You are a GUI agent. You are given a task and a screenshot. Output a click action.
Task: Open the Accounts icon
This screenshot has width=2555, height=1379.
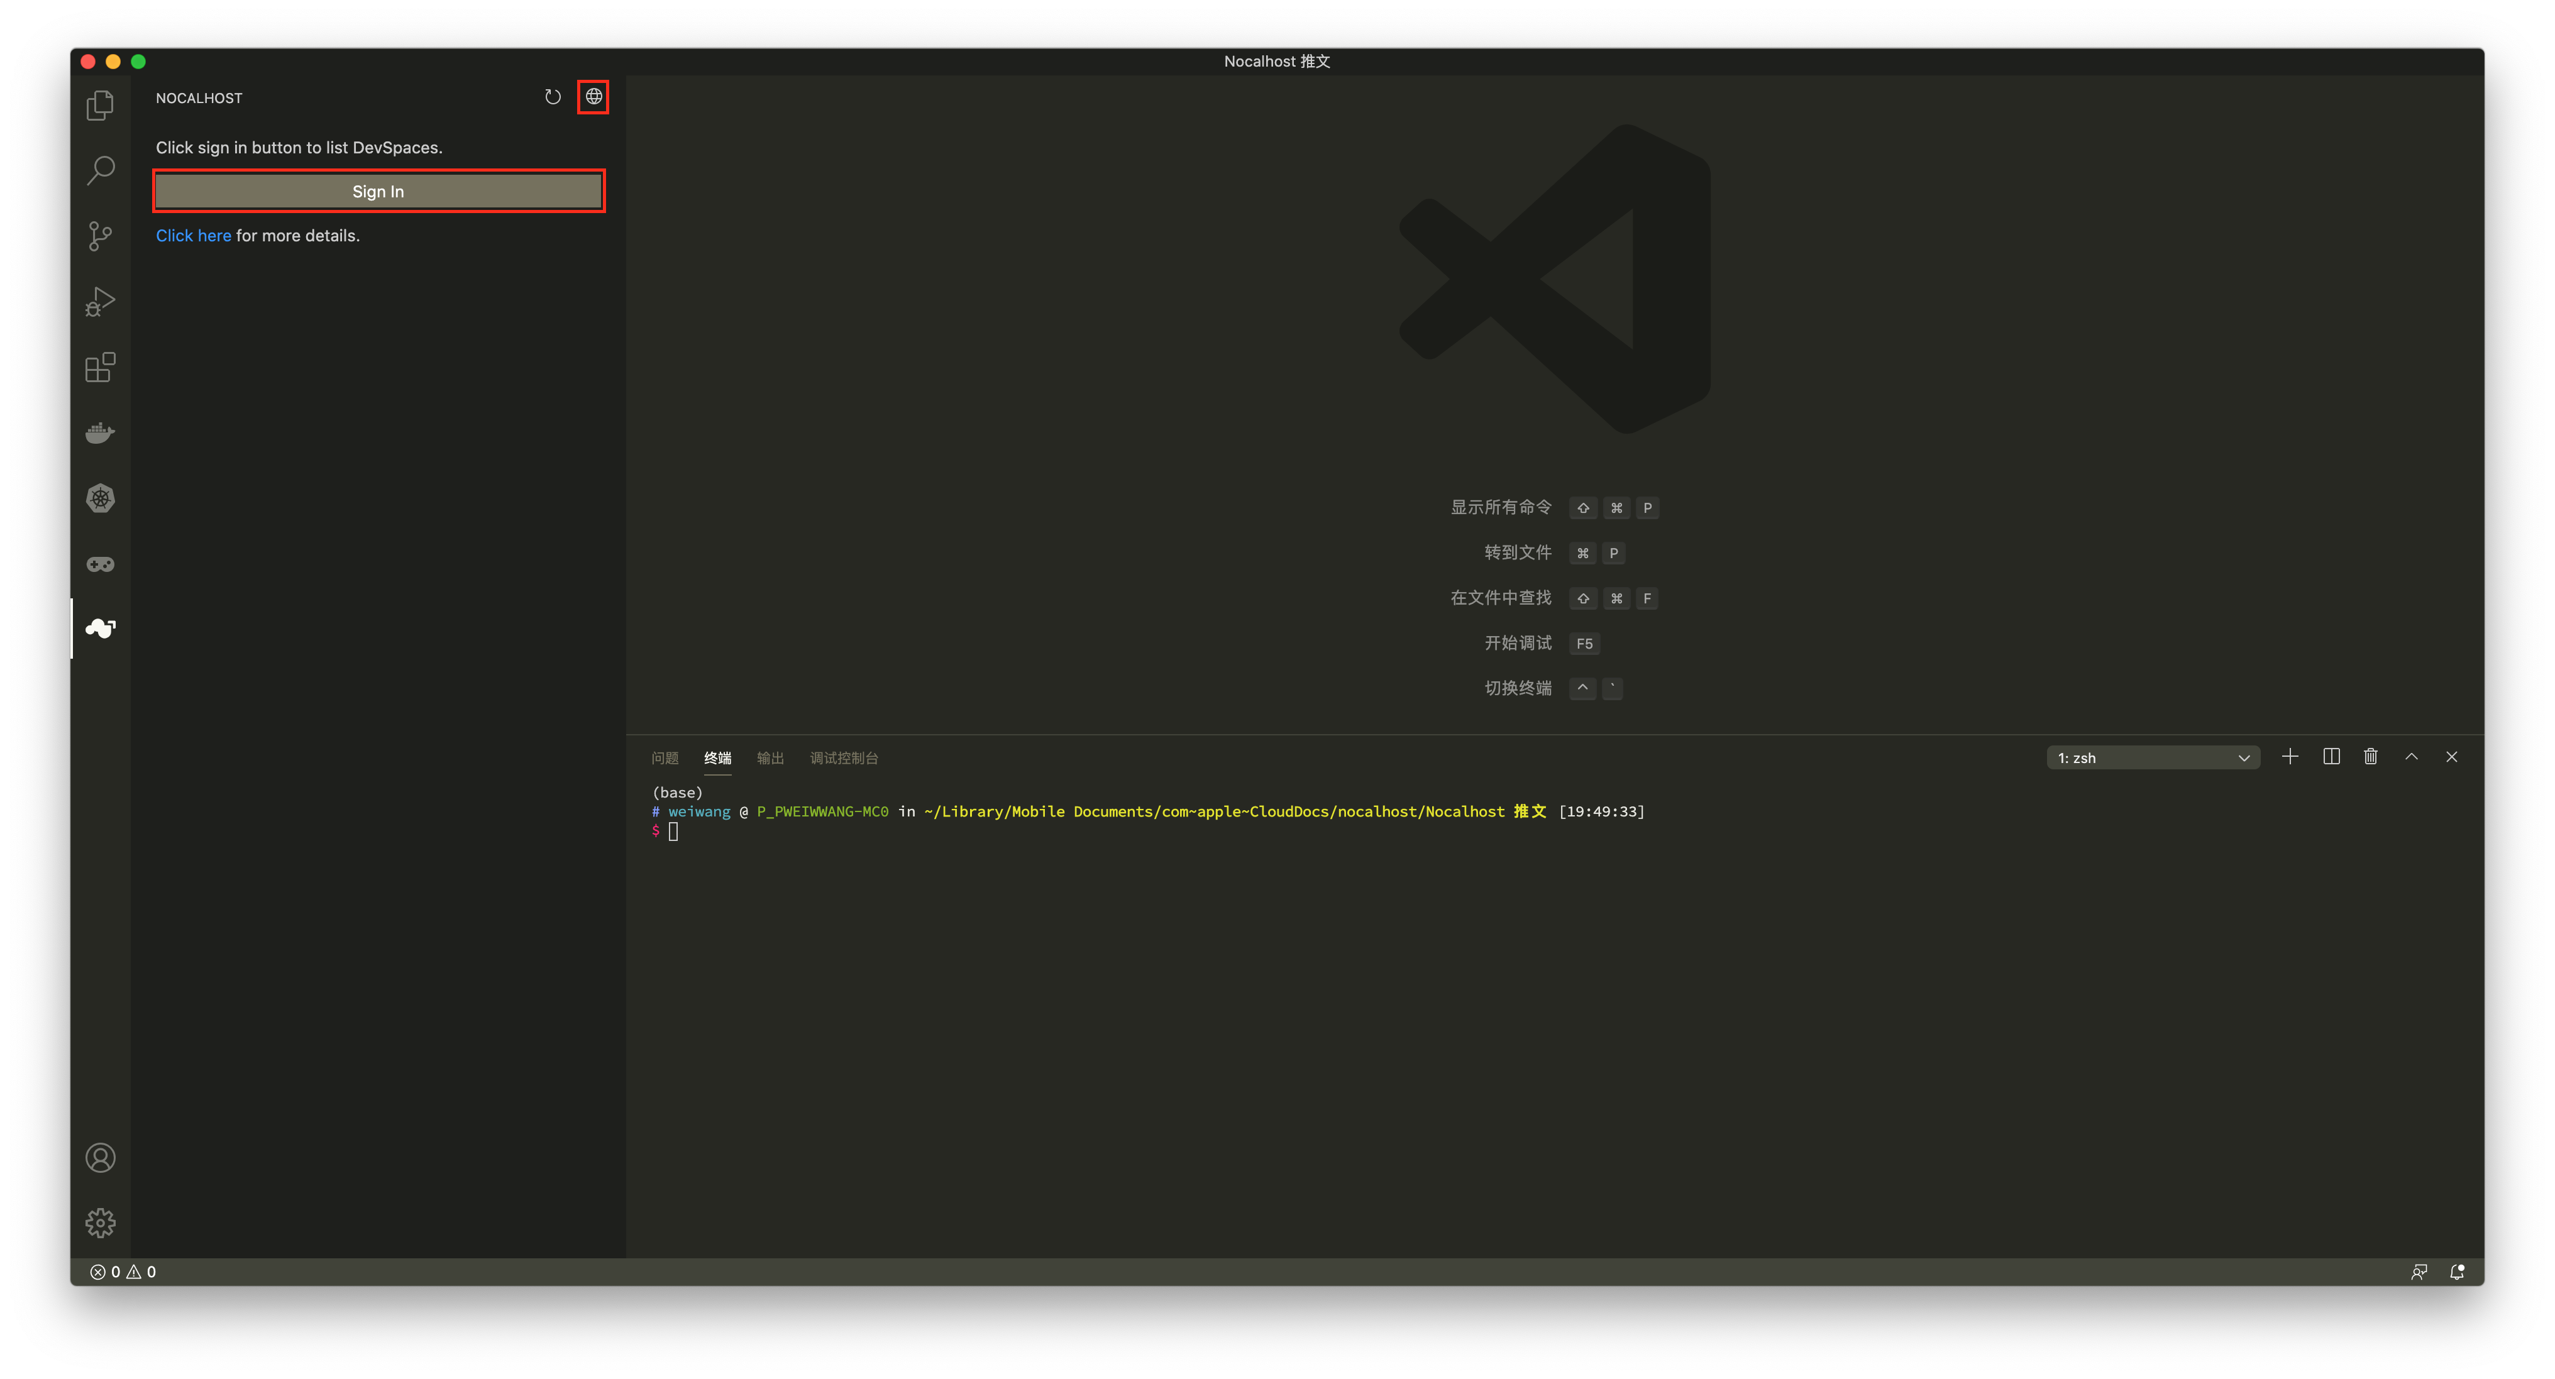click(100, 1158)
